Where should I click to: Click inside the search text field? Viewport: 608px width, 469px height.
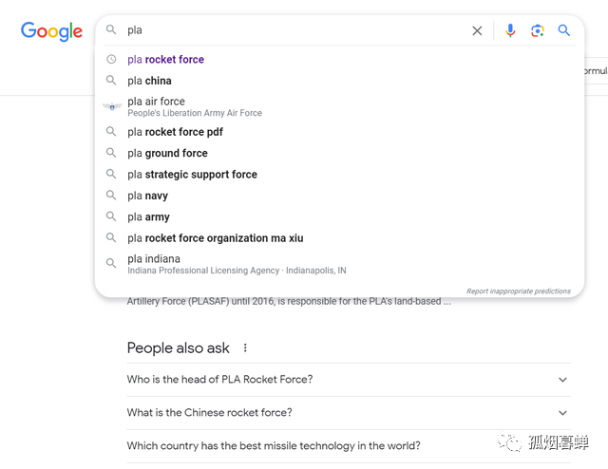pos(285,30)
